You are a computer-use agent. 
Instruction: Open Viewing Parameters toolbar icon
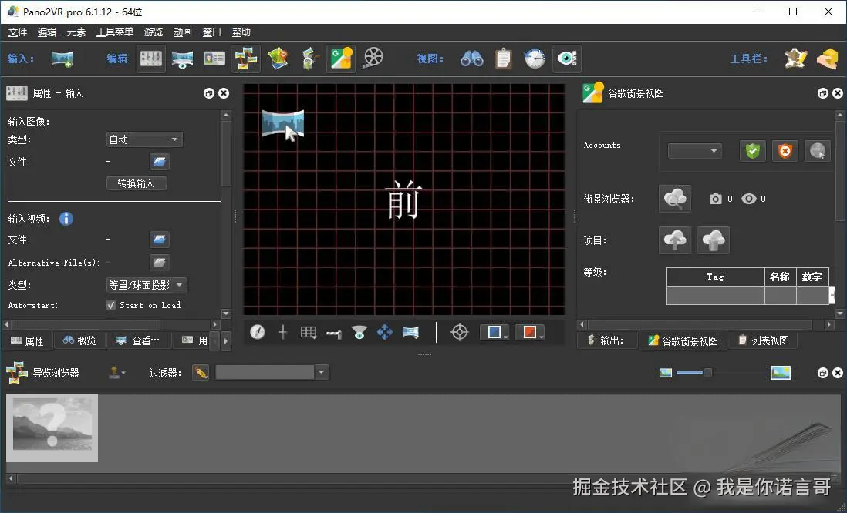tap(183, 59)
